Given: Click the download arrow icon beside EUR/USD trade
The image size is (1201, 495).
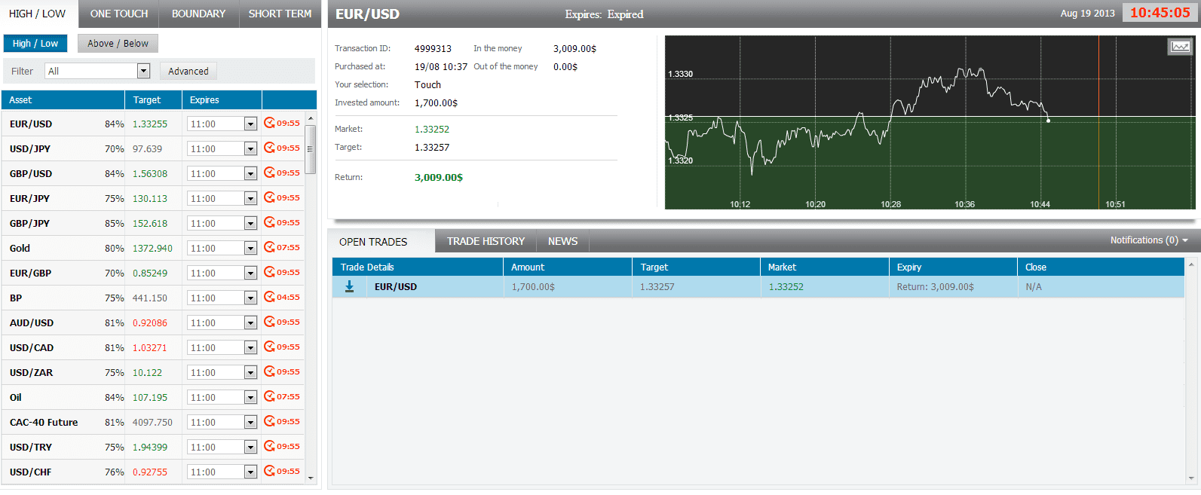Looking at the screenshot, I should point(349,287).
